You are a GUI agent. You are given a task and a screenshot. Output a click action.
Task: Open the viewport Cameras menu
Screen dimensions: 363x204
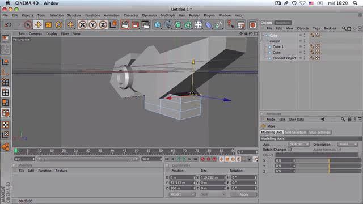pos(35,34)
